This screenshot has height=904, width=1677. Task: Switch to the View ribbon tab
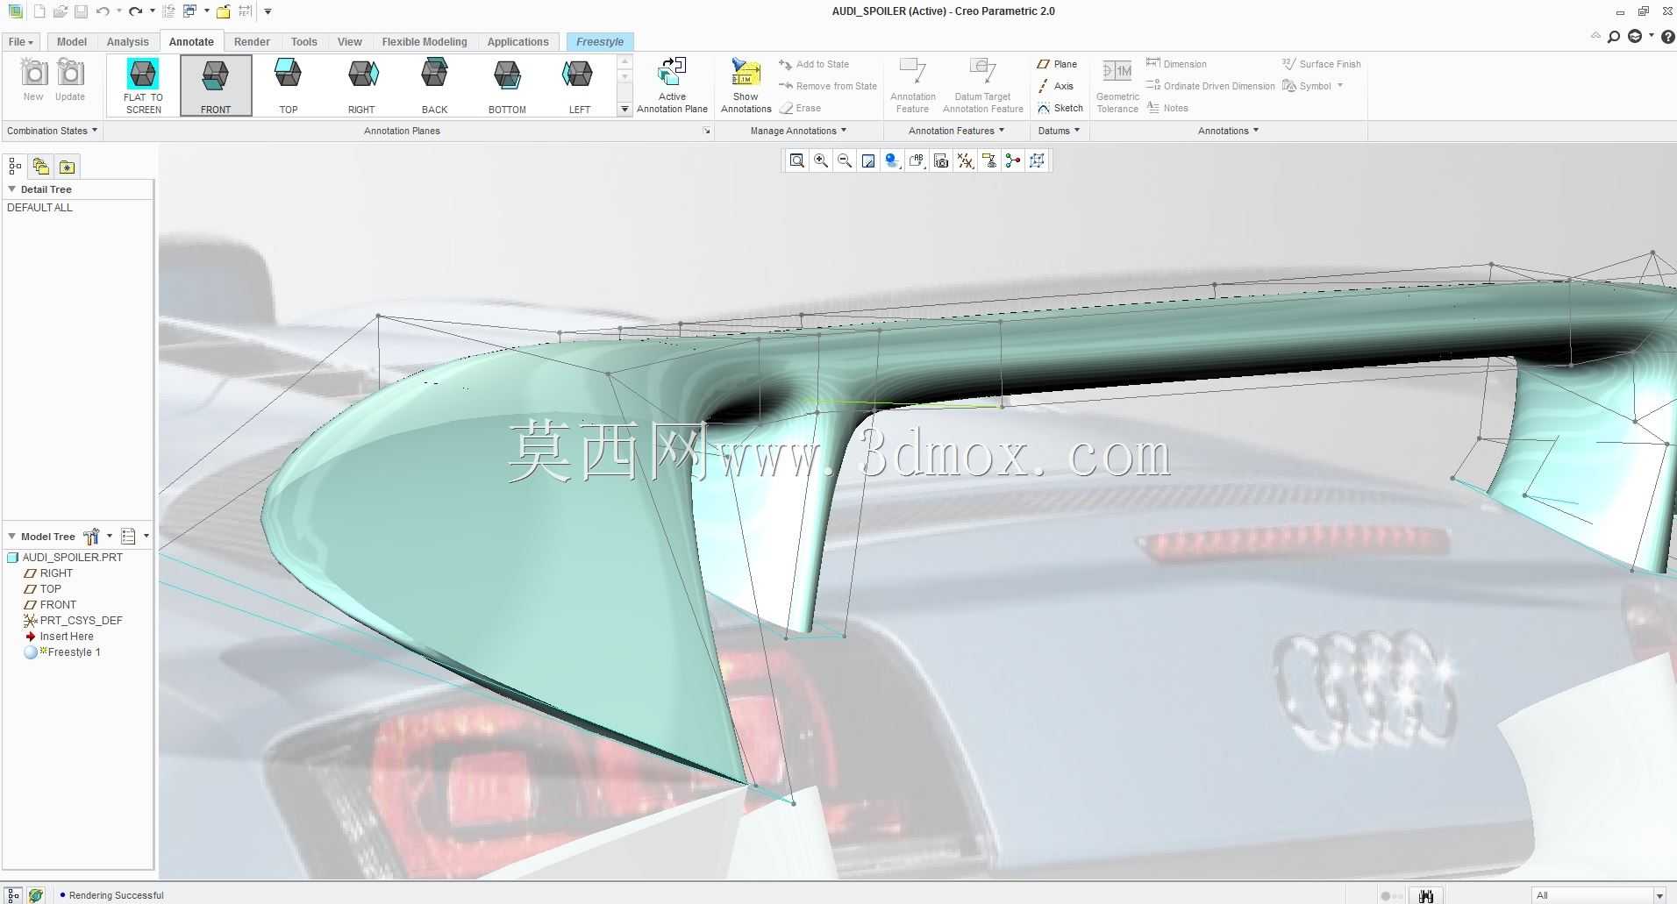coord(350,42)
